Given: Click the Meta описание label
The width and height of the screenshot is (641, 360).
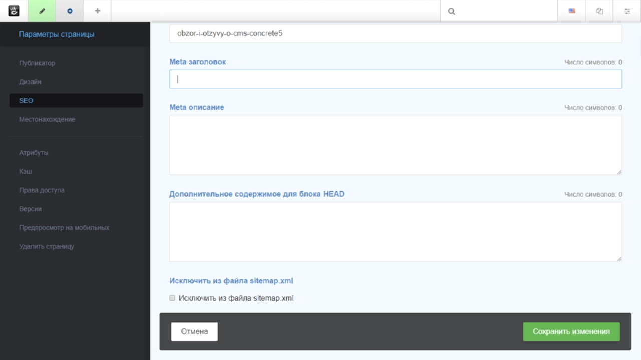Looking at the screenshot, I should 196,107.
